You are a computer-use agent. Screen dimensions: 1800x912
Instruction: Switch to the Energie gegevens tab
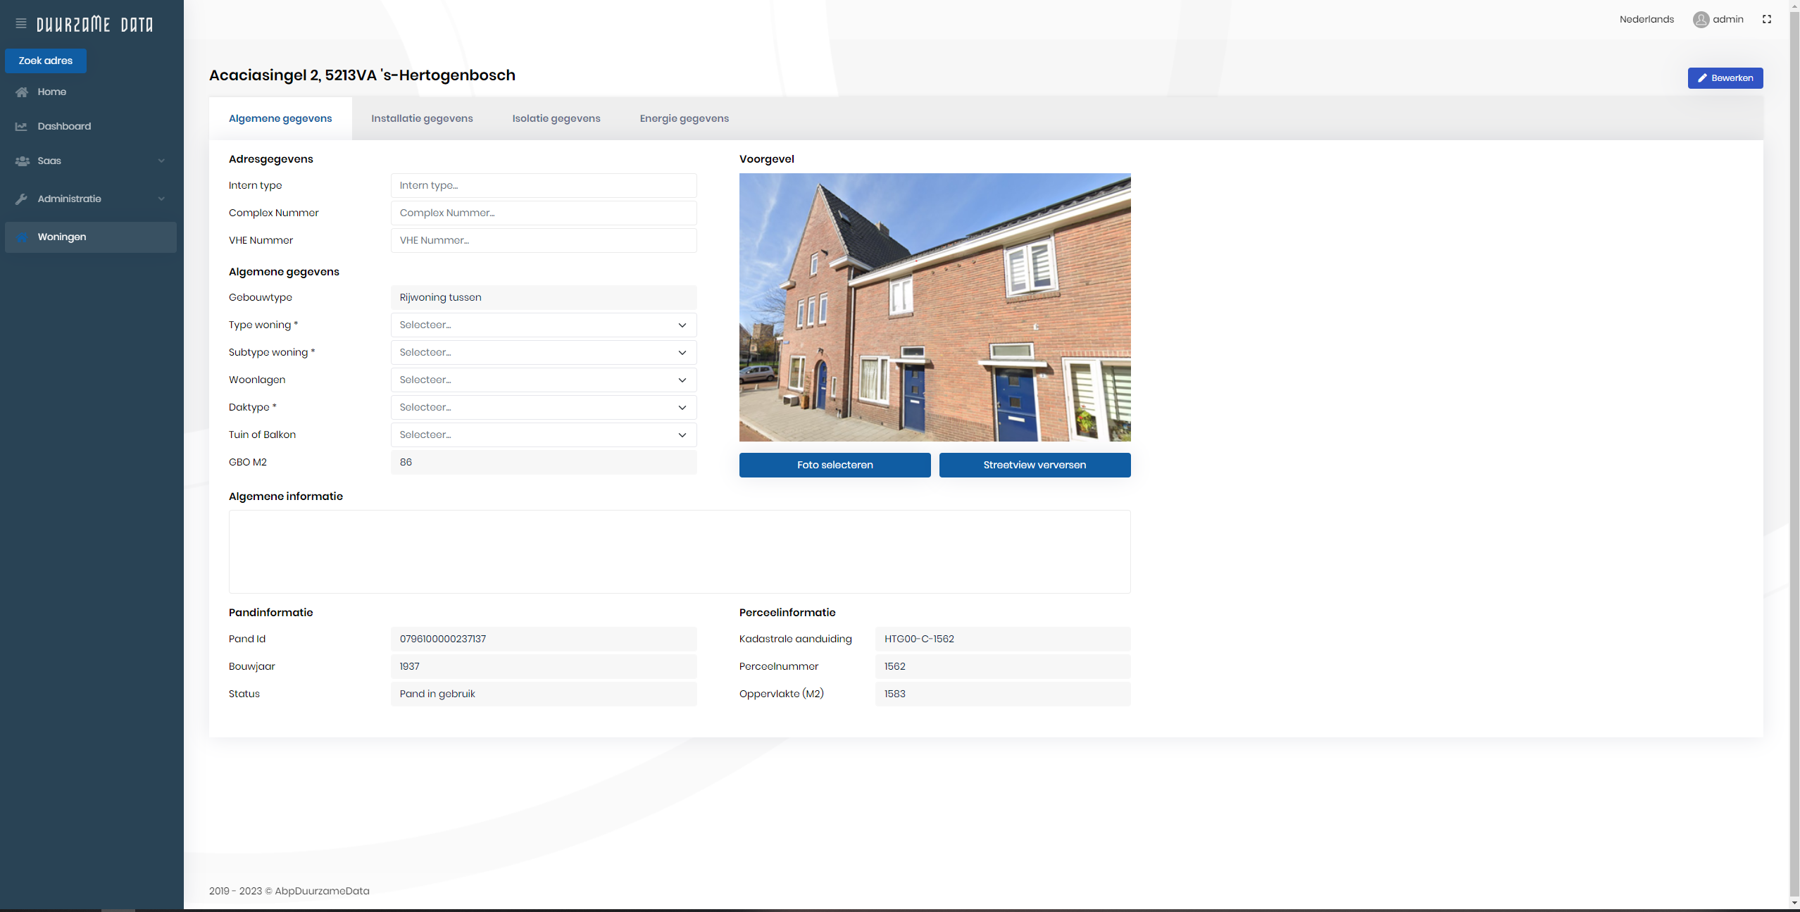(684, 119)
